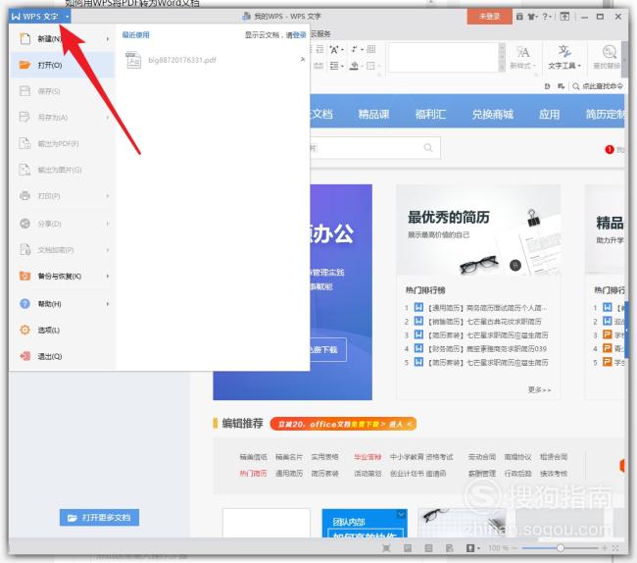The image size is (637, 563).
Task: Click the orange open-folder icon
Action: pyautogui.click(x=24, y=65)
